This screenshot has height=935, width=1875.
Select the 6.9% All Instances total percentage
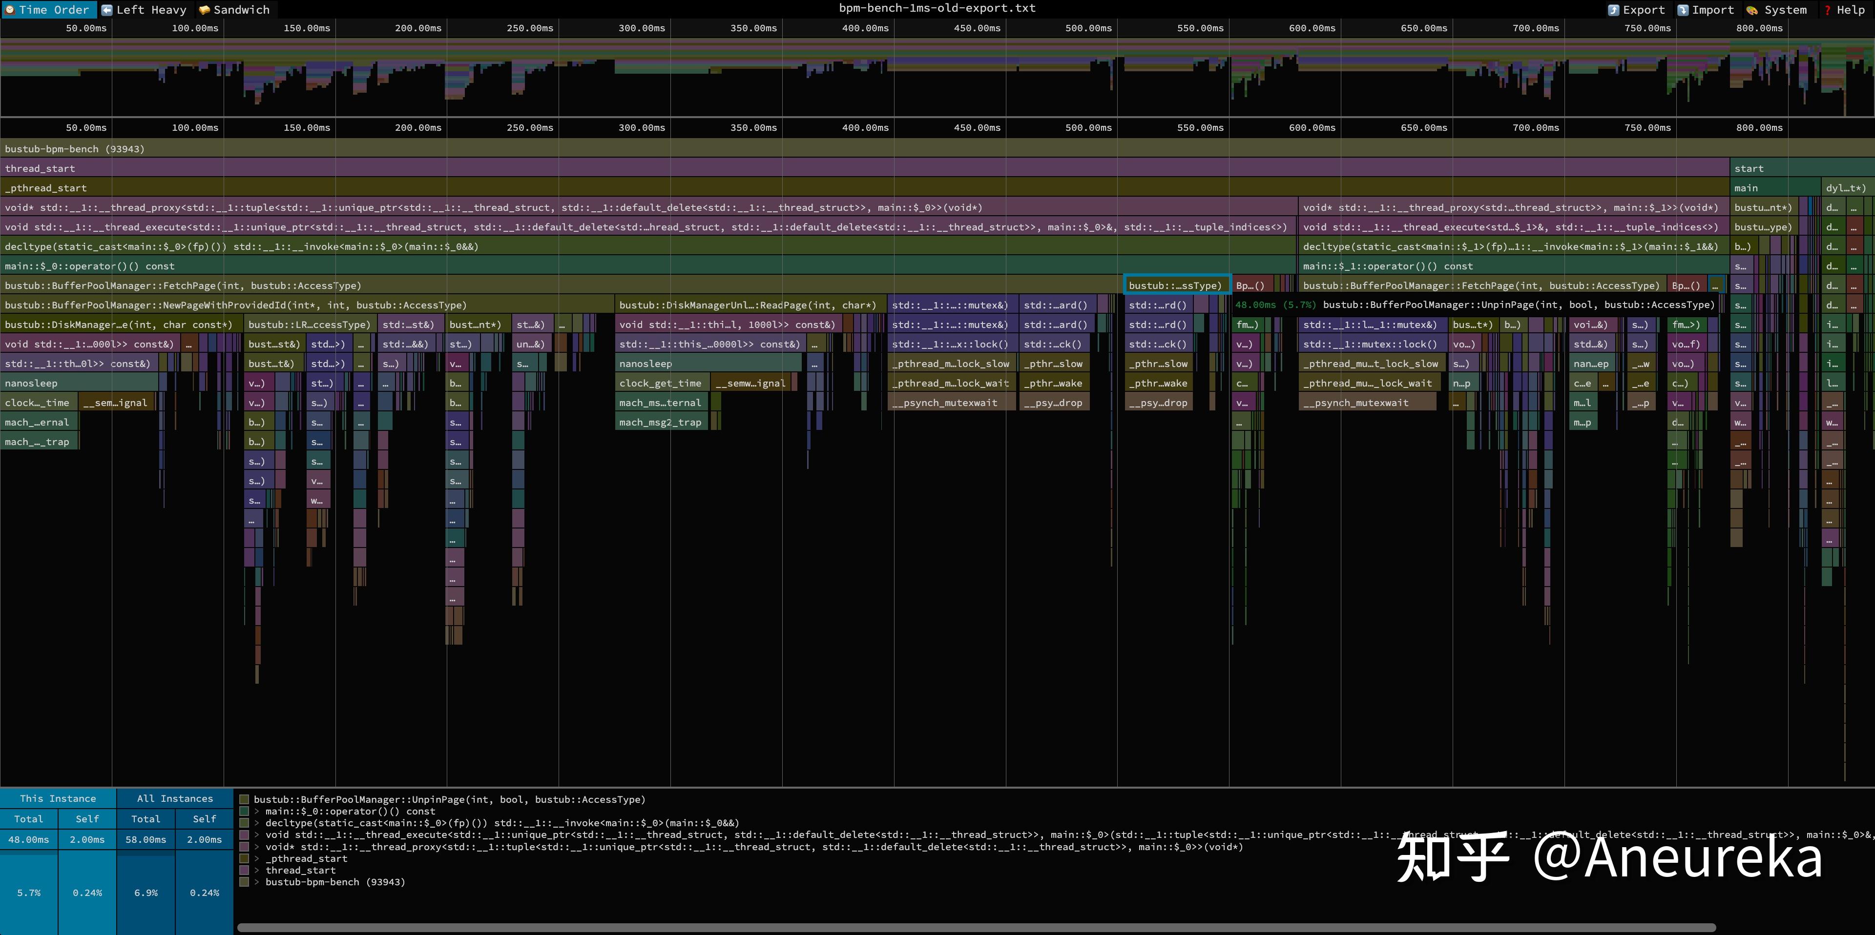click(x=146, y=893)
